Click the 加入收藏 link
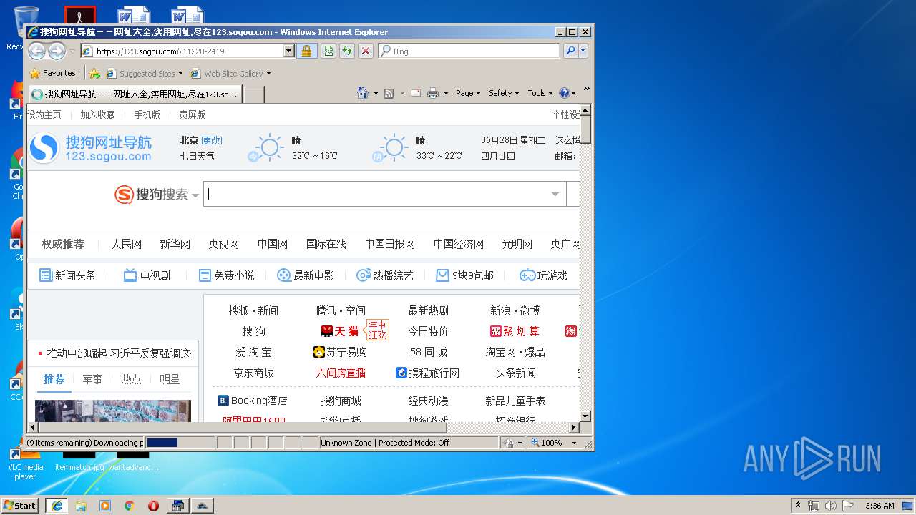Image resolution: width=916 pixels, height=515 pixels. pyautogui.click(x=97, y=114)
